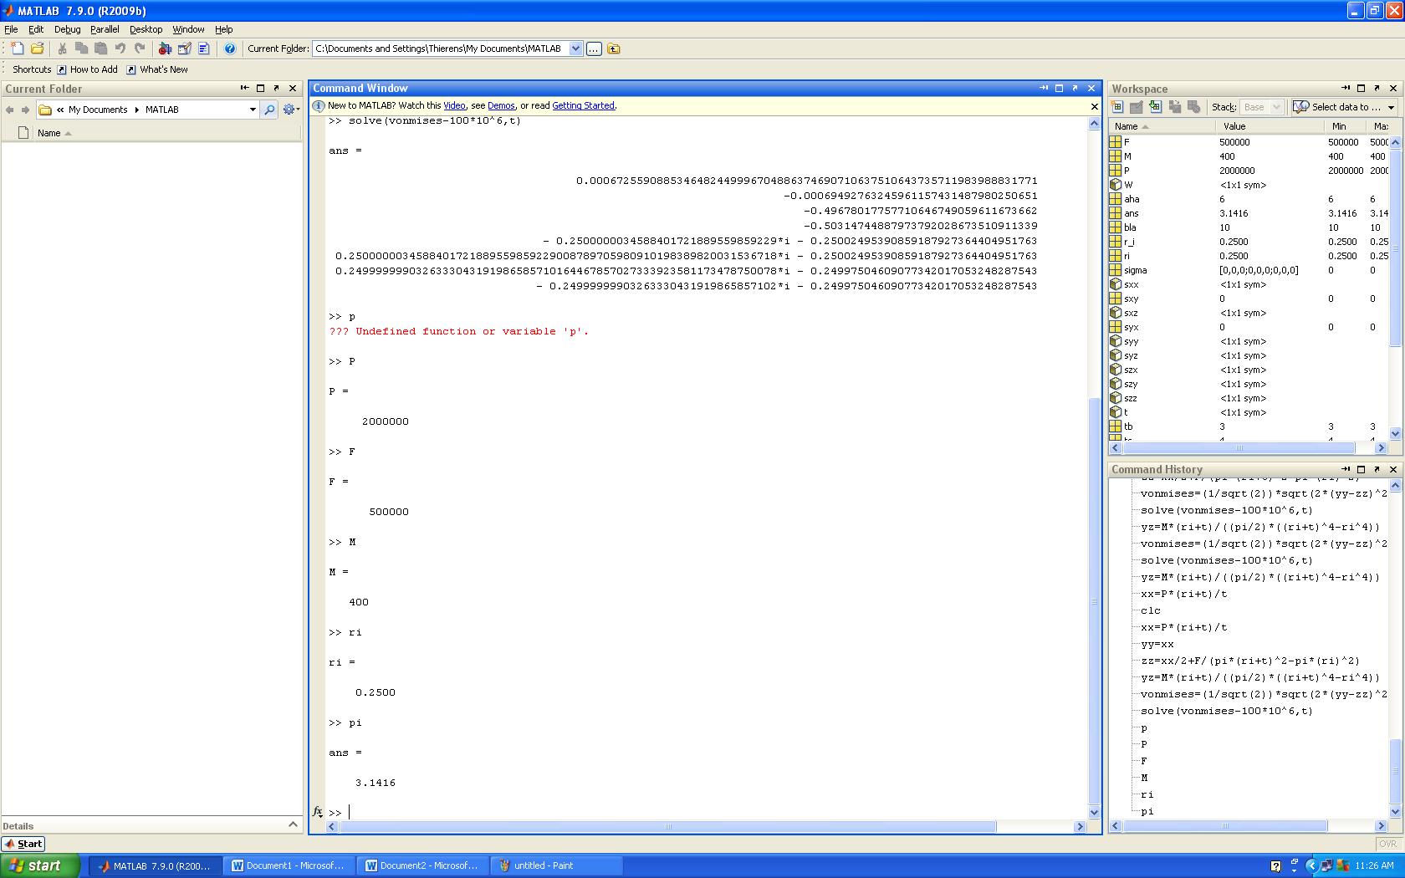Click the Copy toolbar icon
Viewport: 1405px width, 878px height.
(81, 48)
